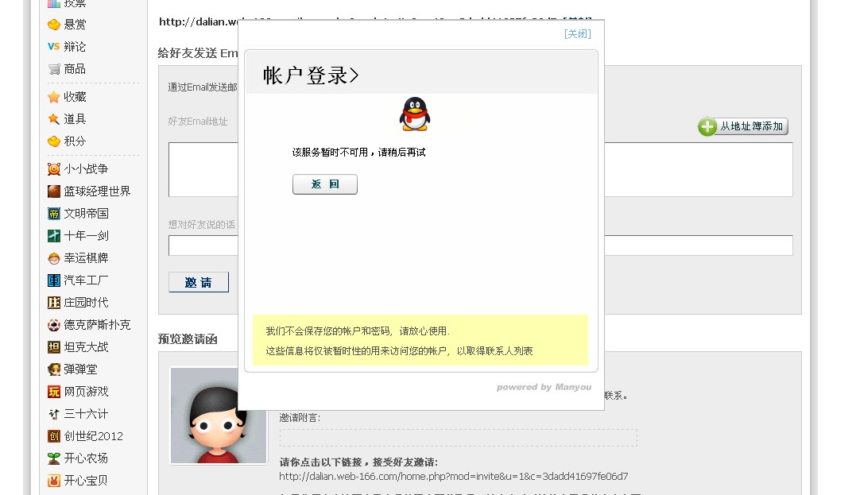Click the 开心宝贝 app icon
This screenshot has width=856, height=495.
[x=53, y=481]
